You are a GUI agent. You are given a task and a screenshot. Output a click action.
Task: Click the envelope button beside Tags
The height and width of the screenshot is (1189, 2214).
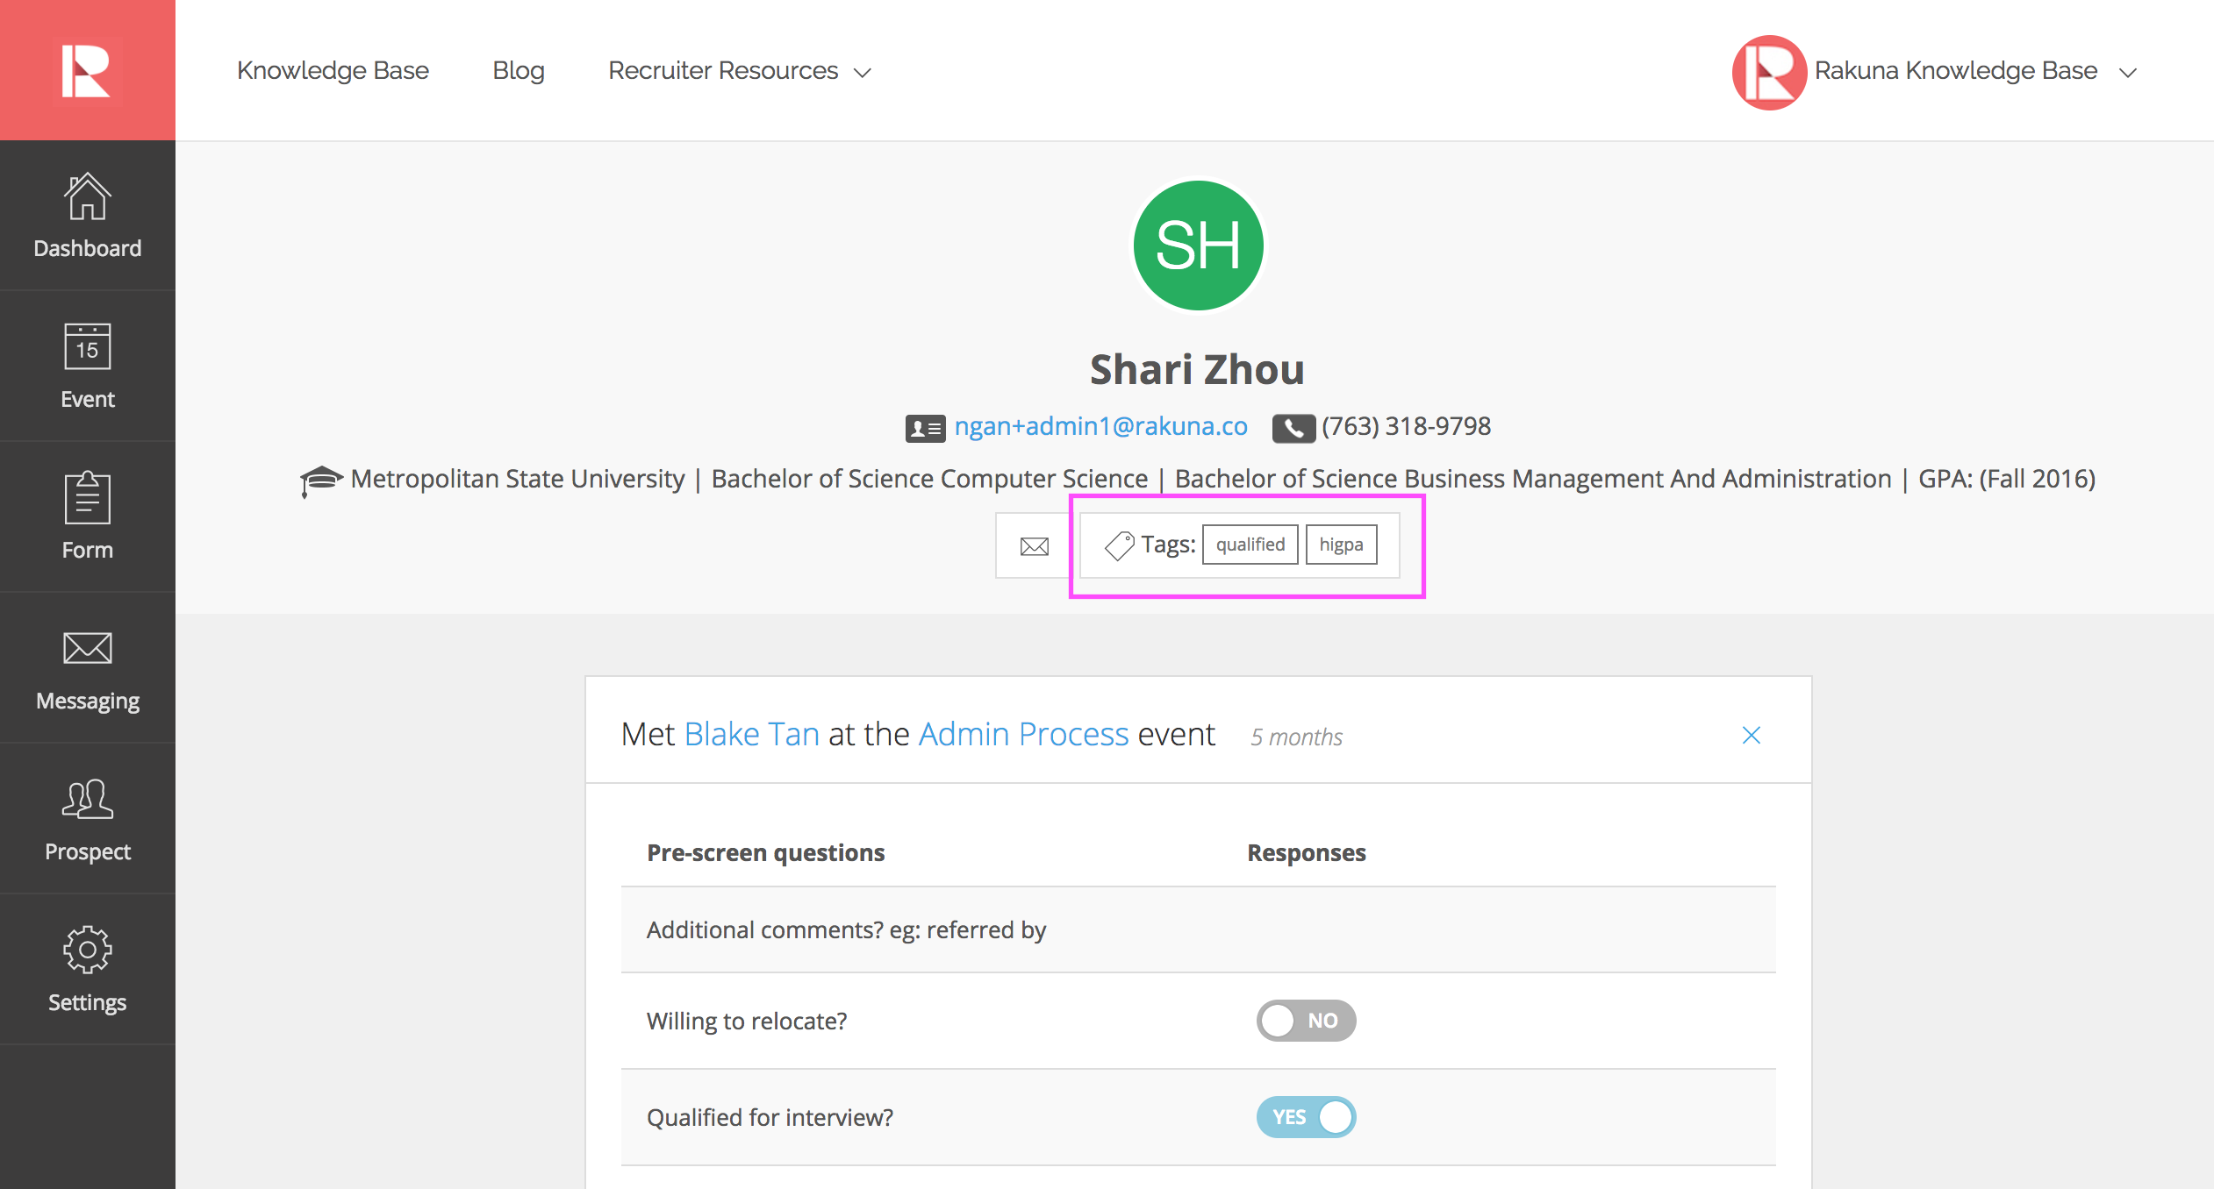pyautogui.click(x=1035, y=546)
